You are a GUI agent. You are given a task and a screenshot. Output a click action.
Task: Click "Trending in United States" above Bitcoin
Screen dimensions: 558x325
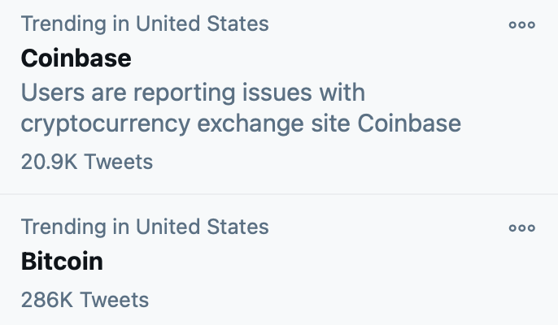[144, 226]
